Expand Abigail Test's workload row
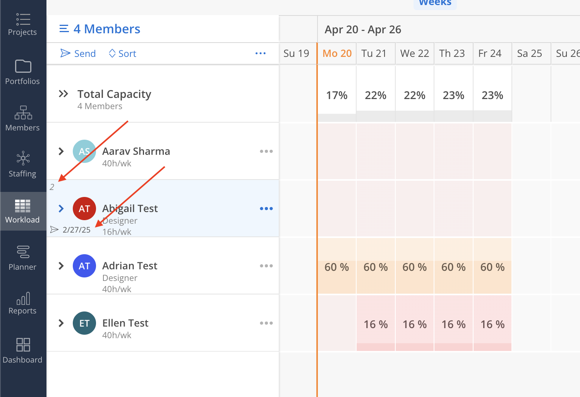 (x=61, y=209)
